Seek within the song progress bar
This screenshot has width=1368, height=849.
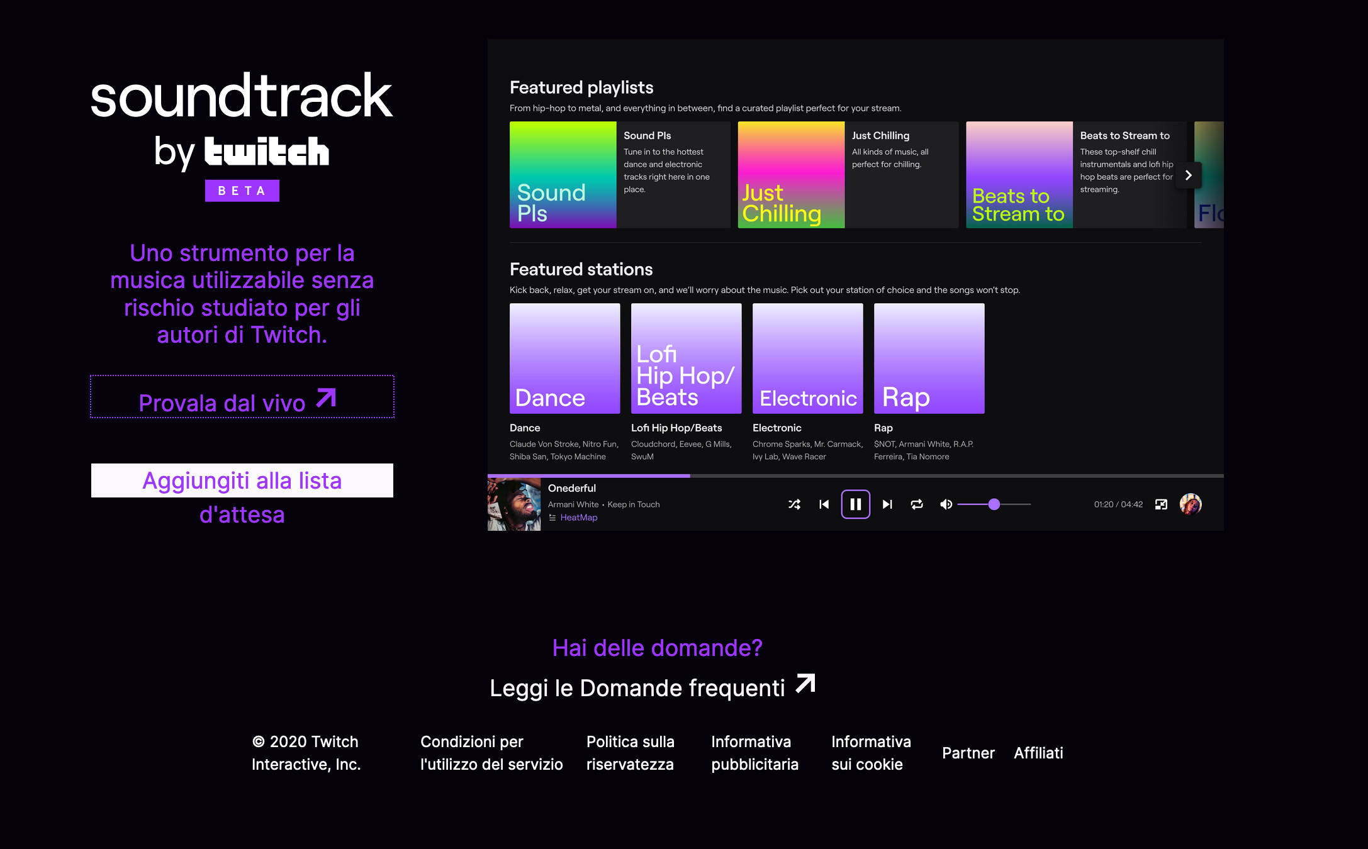click(856, 476)
